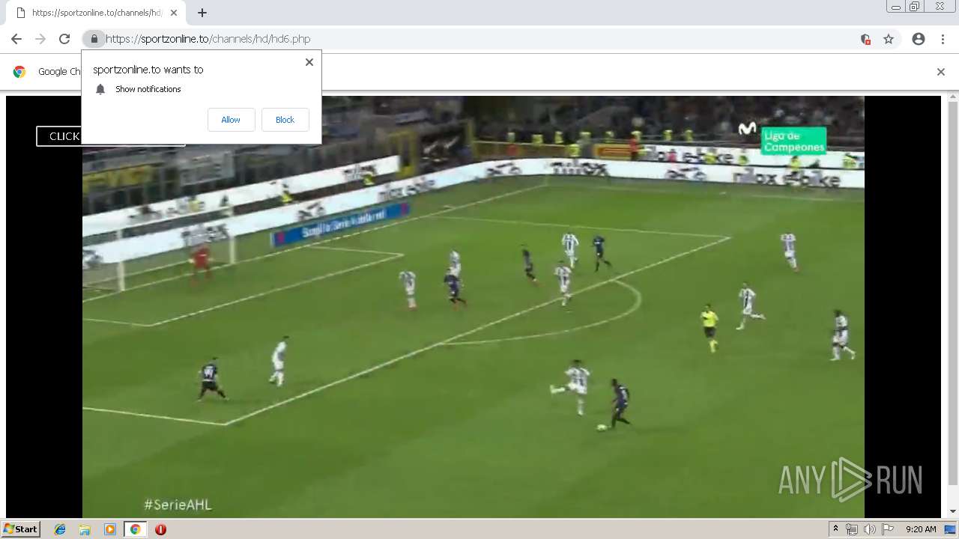This screenshot has height=539, width=959.
Task: Allow notifications from sportzonline.to
Action: pos(231,120)
